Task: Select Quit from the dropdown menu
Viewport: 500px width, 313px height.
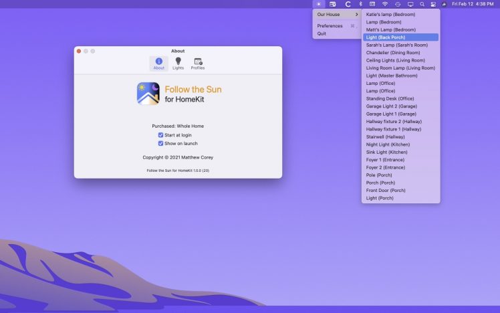Action: pyautogui.click(x=322, y=33)
